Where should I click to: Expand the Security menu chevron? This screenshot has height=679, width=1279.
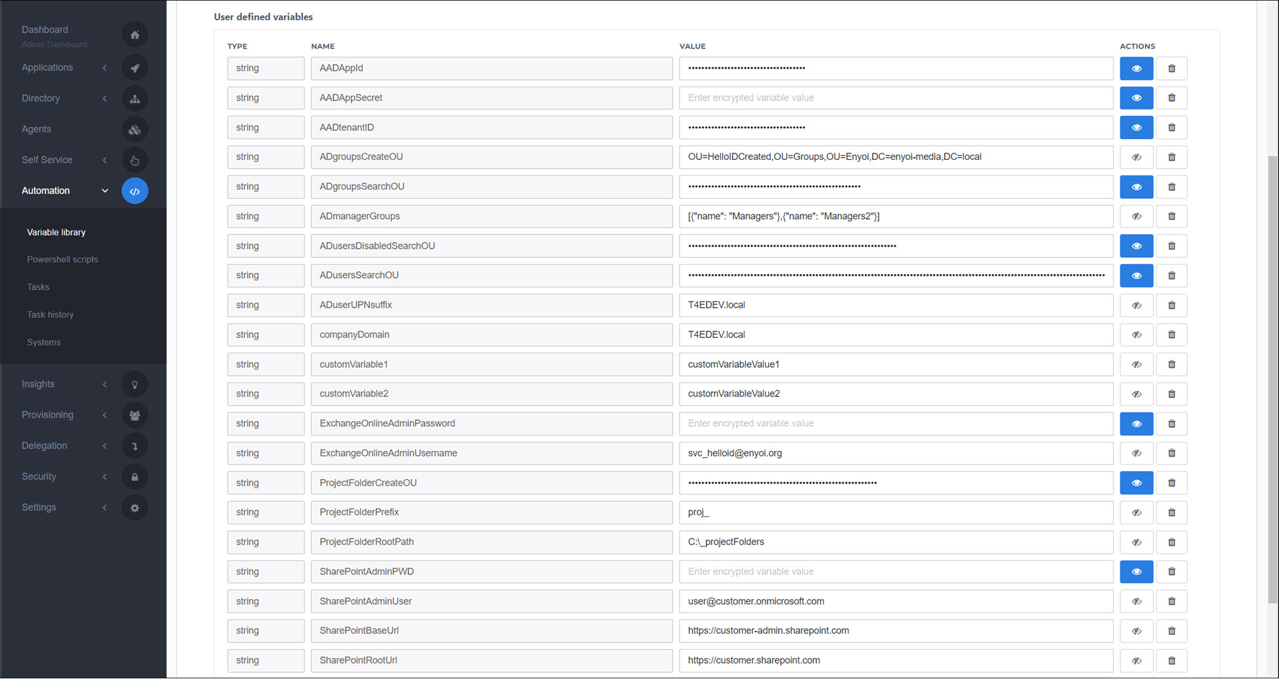[105, 476]
